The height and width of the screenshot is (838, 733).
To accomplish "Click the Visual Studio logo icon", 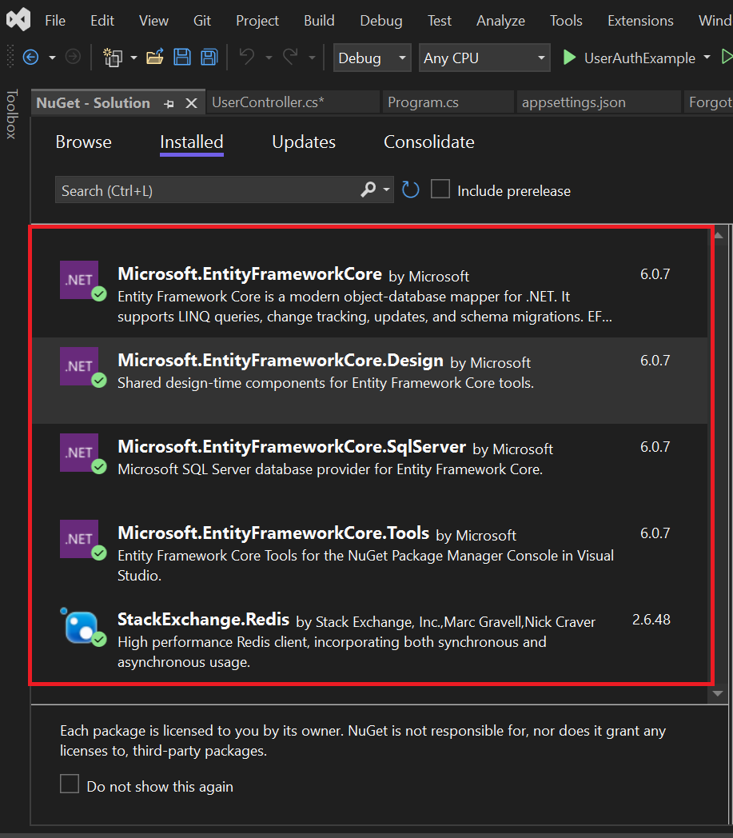I will (18, 20).
